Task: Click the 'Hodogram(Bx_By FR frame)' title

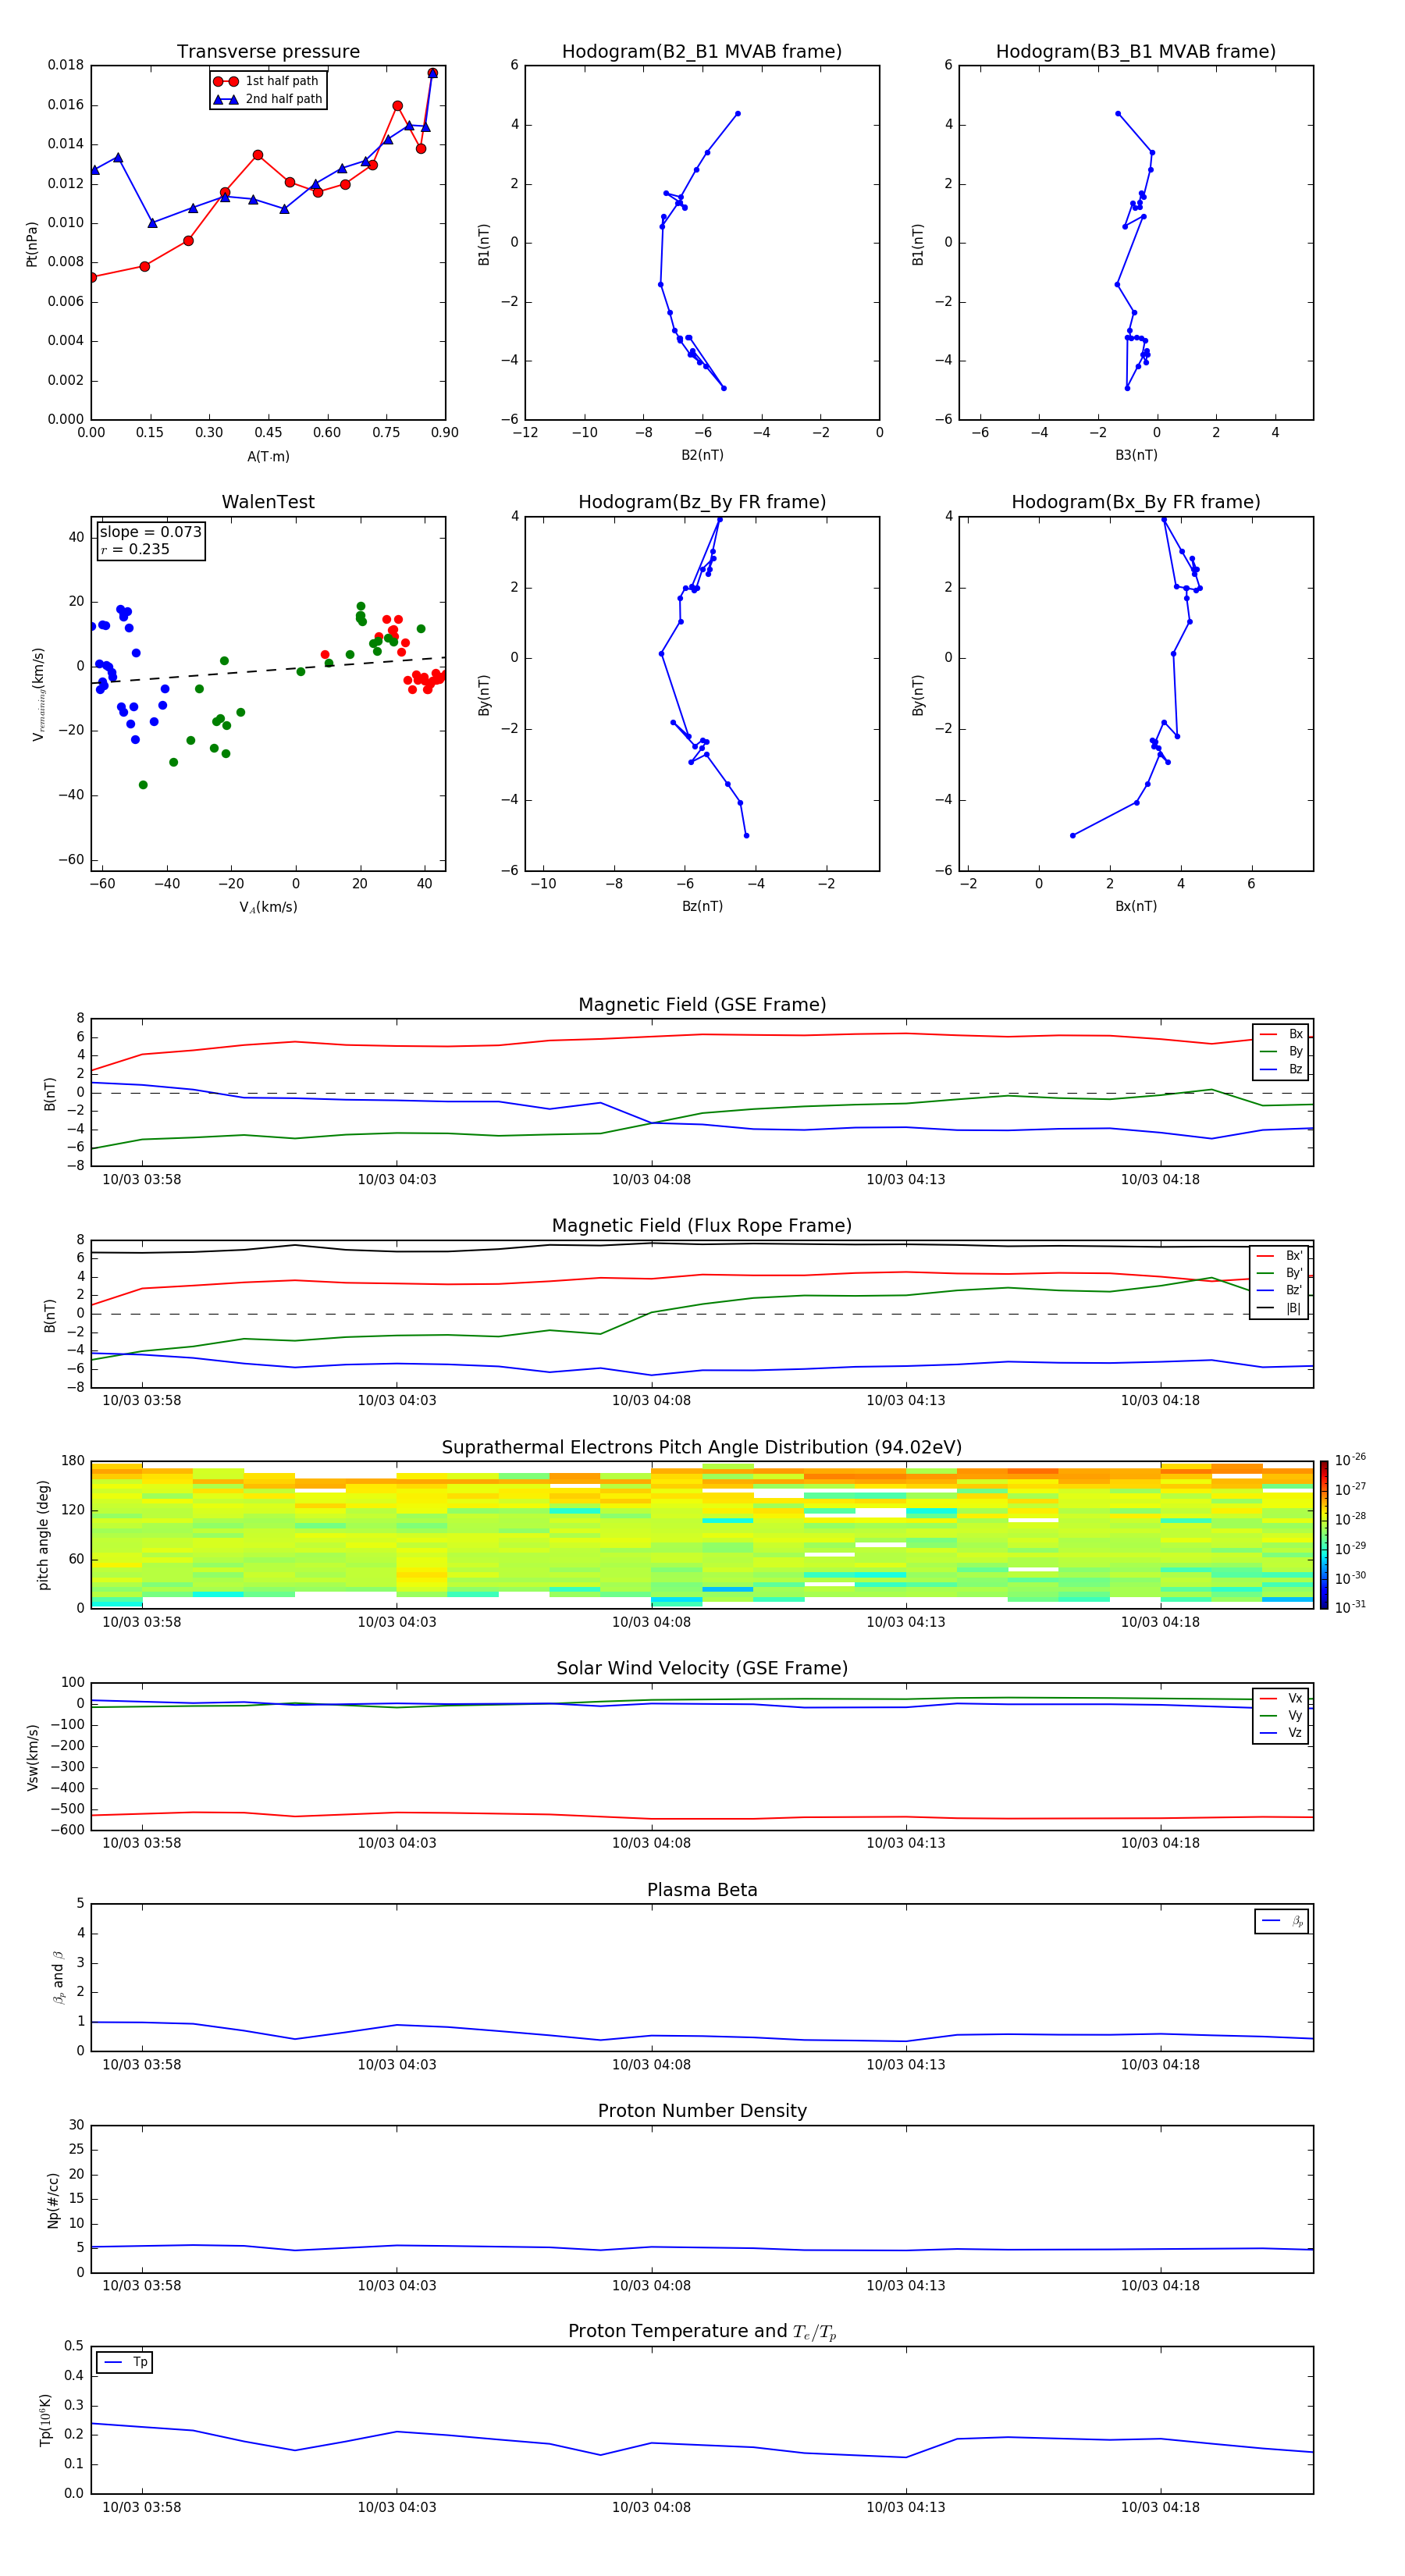Action: [x=1136, y=502]
